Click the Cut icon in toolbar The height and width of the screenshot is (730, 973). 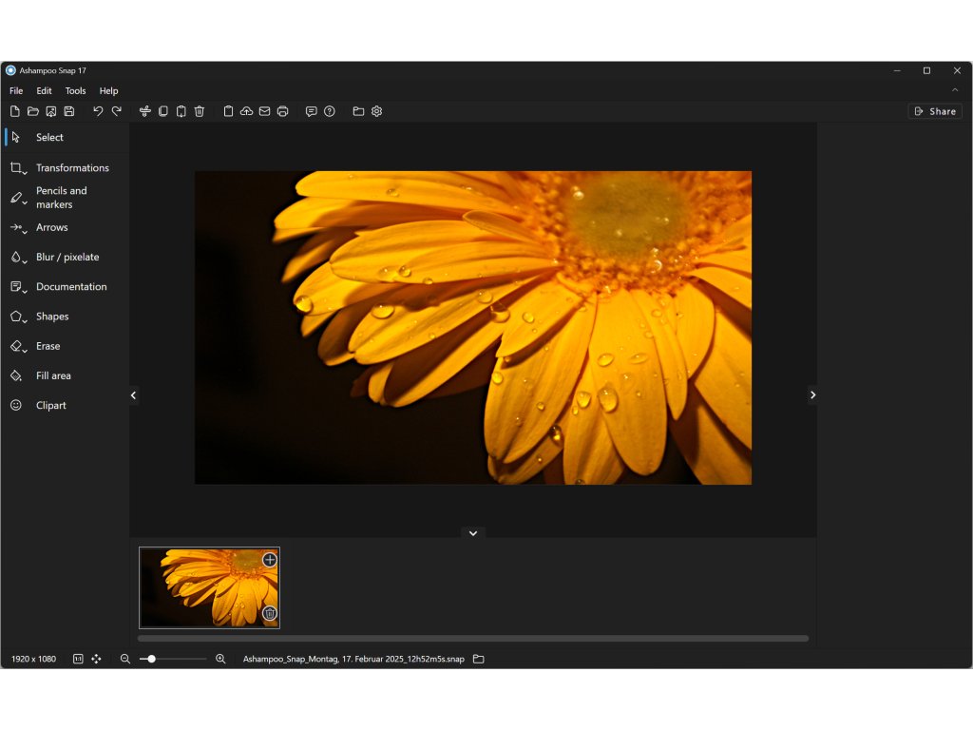click(145, 111)
